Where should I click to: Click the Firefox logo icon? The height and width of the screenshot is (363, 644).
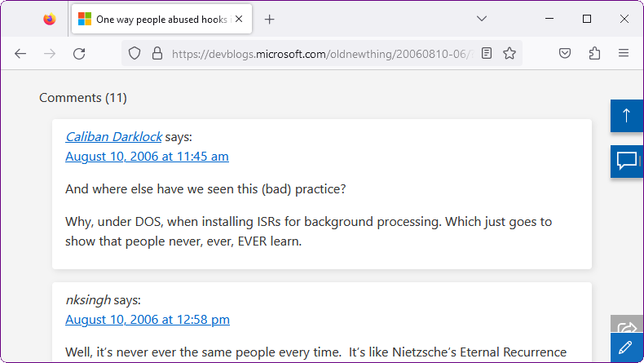pos(50,19)
